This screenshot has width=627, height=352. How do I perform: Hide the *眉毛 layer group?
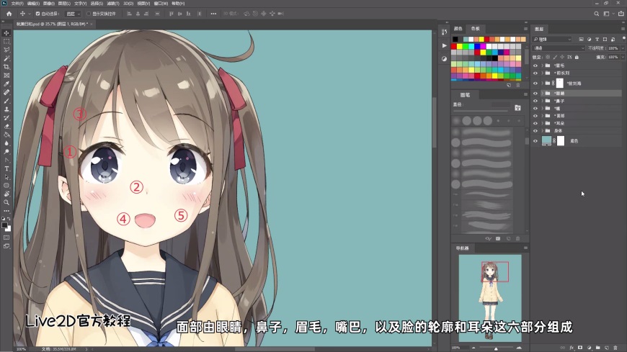[x=535, y=66]
